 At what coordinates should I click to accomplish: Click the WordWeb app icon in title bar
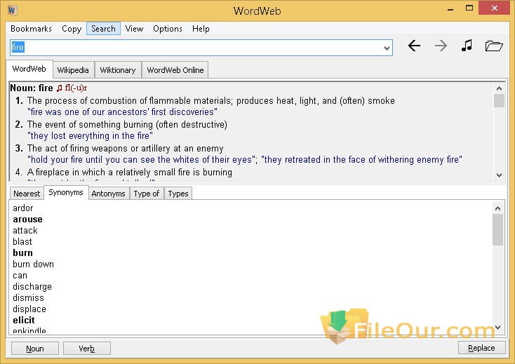pyautogui.click(x=12, y=11)
